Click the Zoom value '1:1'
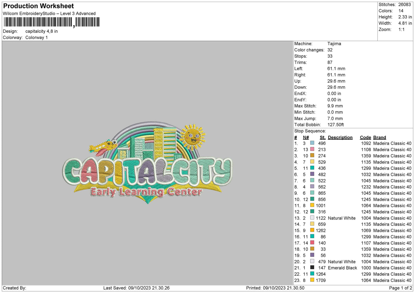The width and height of the screenshot is (415, 293). (401, 30)
